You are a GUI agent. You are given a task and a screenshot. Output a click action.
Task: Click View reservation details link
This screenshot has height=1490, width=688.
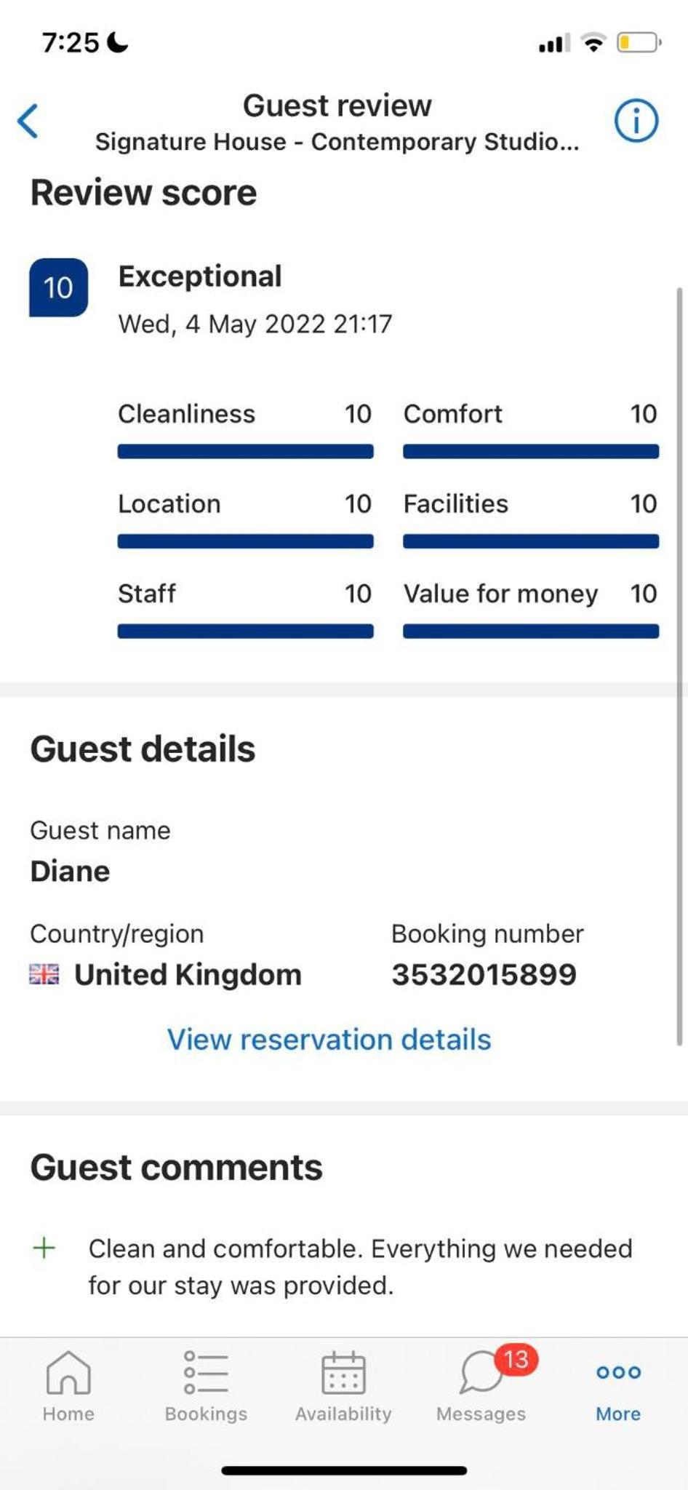[x=329, y=1039]
